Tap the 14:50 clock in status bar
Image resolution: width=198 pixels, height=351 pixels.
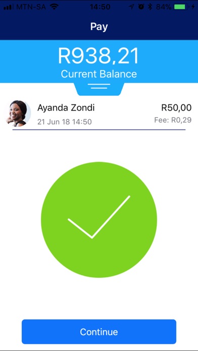click(x=100, y=7)
